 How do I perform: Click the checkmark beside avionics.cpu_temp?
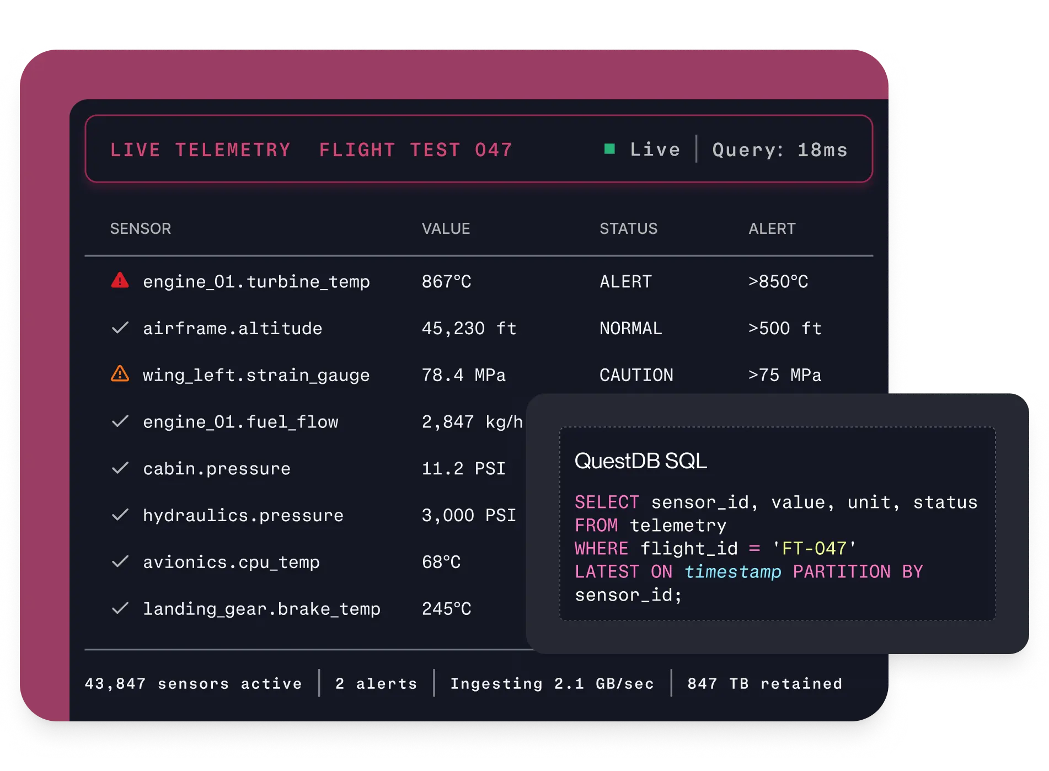tap(120, 561)
